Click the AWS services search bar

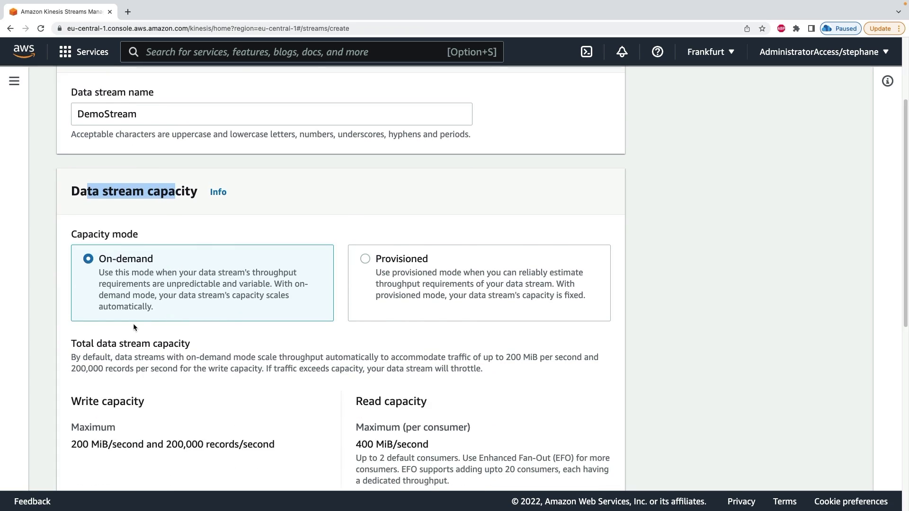coord(294,52)
